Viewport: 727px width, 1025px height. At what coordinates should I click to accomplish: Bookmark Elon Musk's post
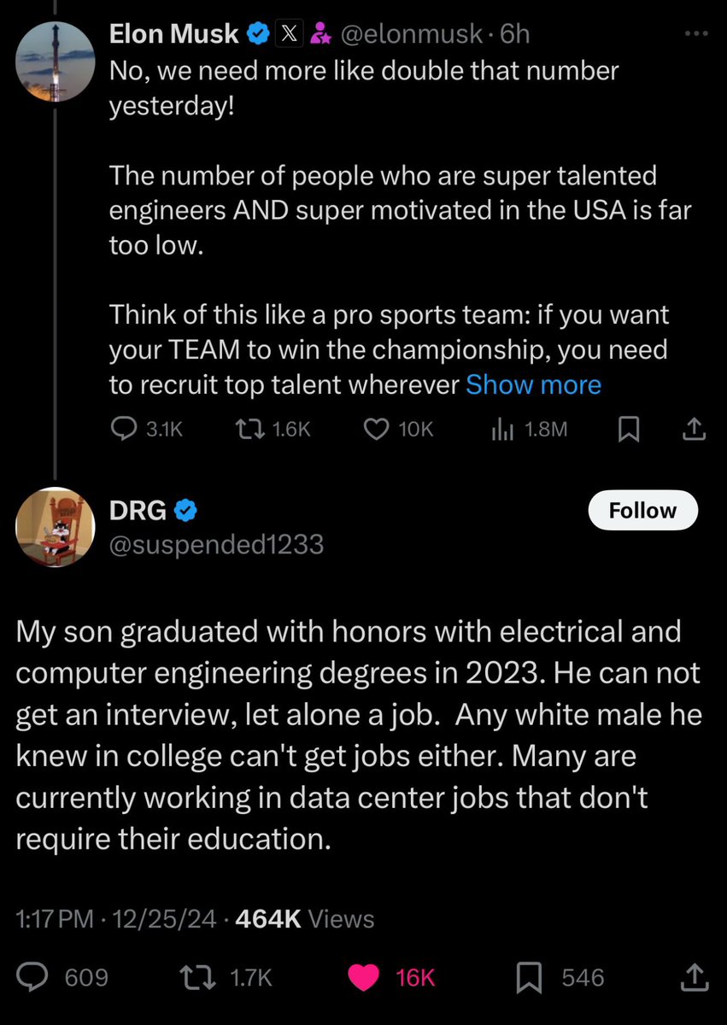[628, 430]
